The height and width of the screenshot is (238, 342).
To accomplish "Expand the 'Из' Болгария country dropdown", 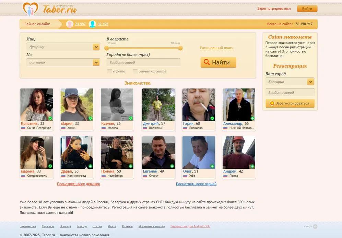I will (96, 63).
